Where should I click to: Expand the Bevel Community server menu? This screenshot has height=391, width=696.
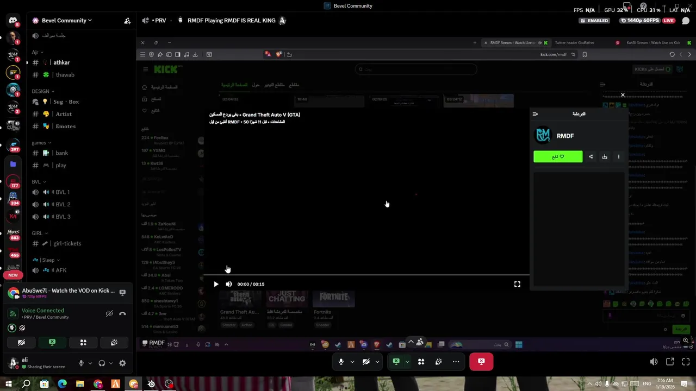(66, 21)
